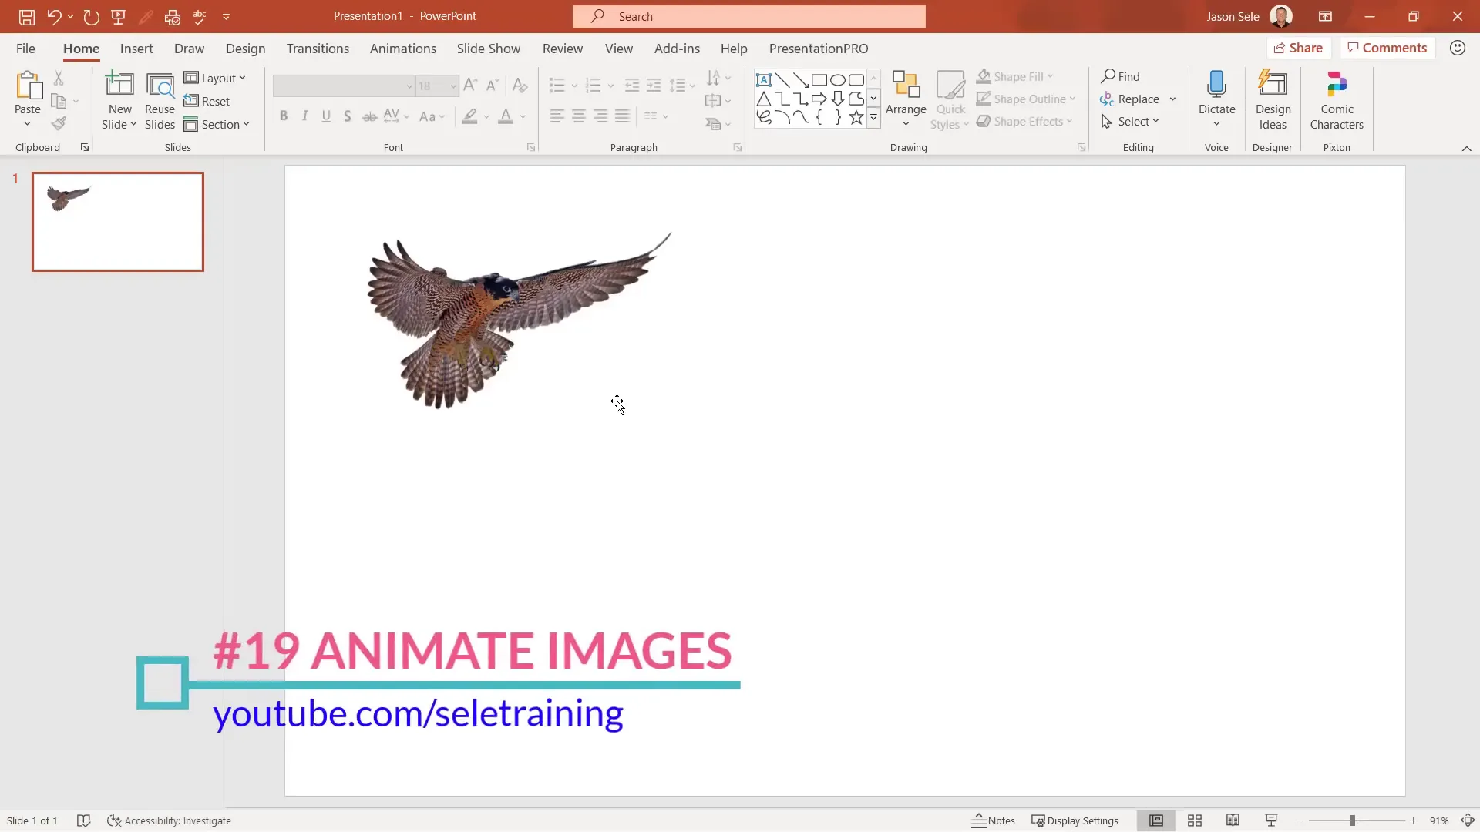Select the Format Painter tool
The height and width of the screenshot is (832, 1480).
(x=59, y=123)
